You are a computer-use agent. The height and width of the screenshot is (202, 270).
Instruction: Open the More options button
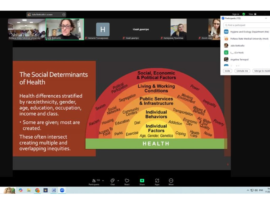pos(171,182)
